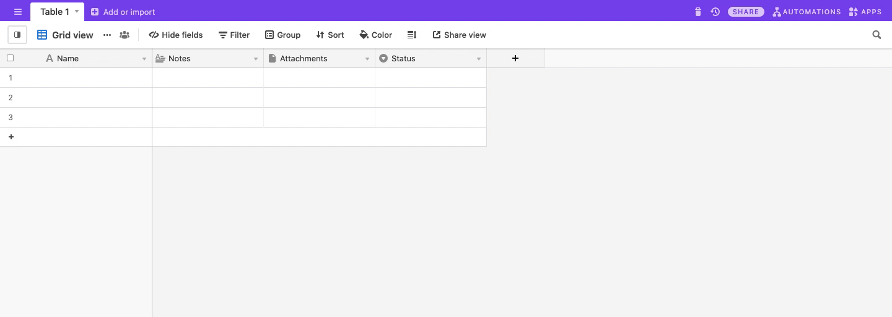Image resolution: width=892 pixels, height=317 pixels.
Task: Open the row height icon
Action: [x=412, y=35]
